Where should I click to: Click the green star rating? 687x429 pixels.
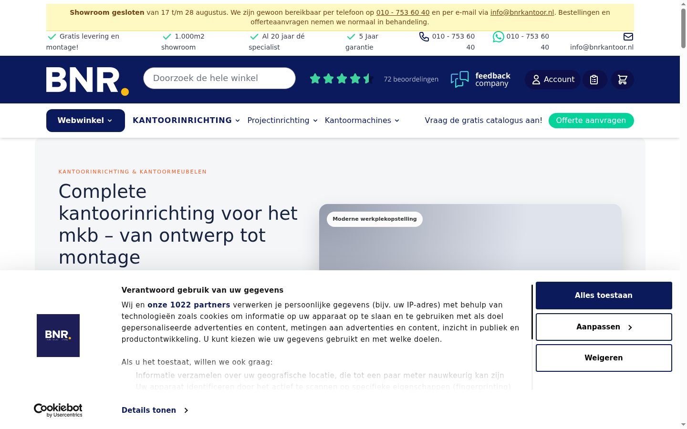(341, 79)
